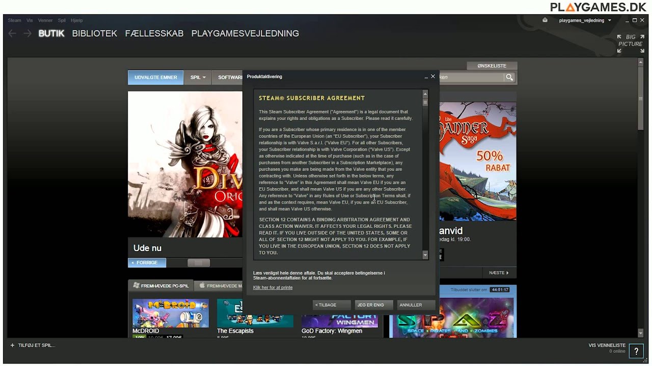Click the 'Ude nu' caption
The image size is (652, 366).
point(147,248)
